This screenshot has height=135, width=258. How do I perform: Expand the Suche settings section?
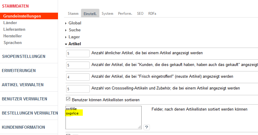pos(74,30)
